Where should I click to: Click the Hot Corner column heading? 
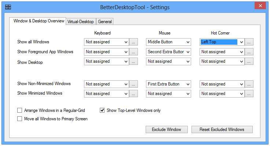[x=220, y=33]
